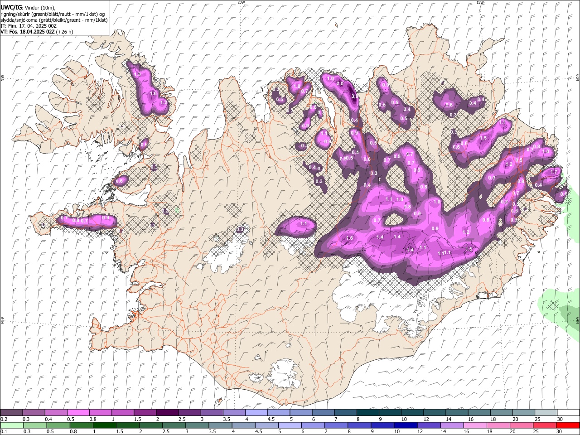Click the "2.0" snowfall value on the map

(340, 84)
